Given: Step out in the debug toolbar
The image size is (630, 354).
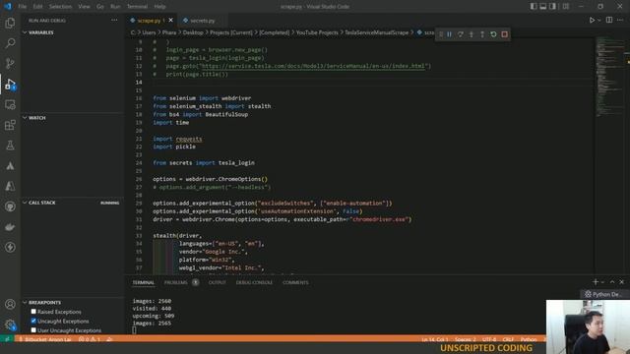Looking at the screenshot, I should [x=482, y=34].
